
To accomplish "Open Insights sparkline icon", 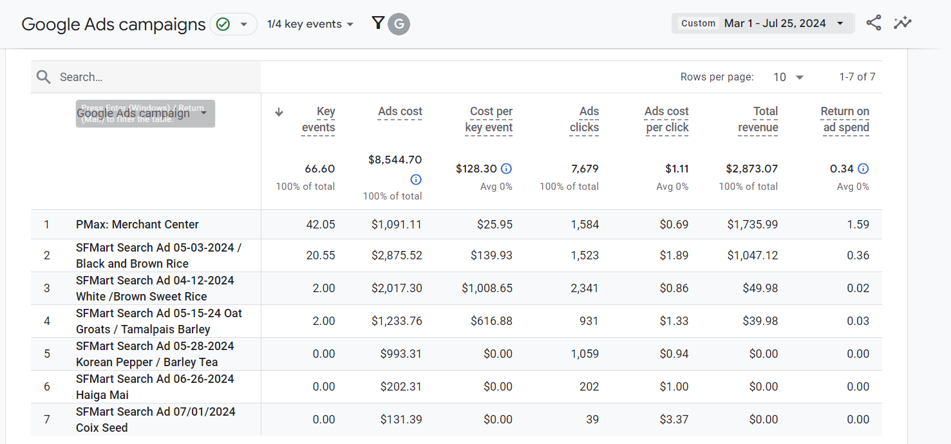I will coord(903,23).
